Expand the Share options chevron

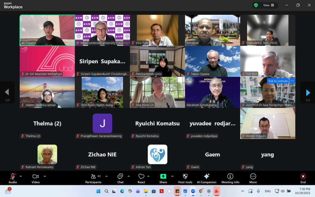[x=172, y=176]
